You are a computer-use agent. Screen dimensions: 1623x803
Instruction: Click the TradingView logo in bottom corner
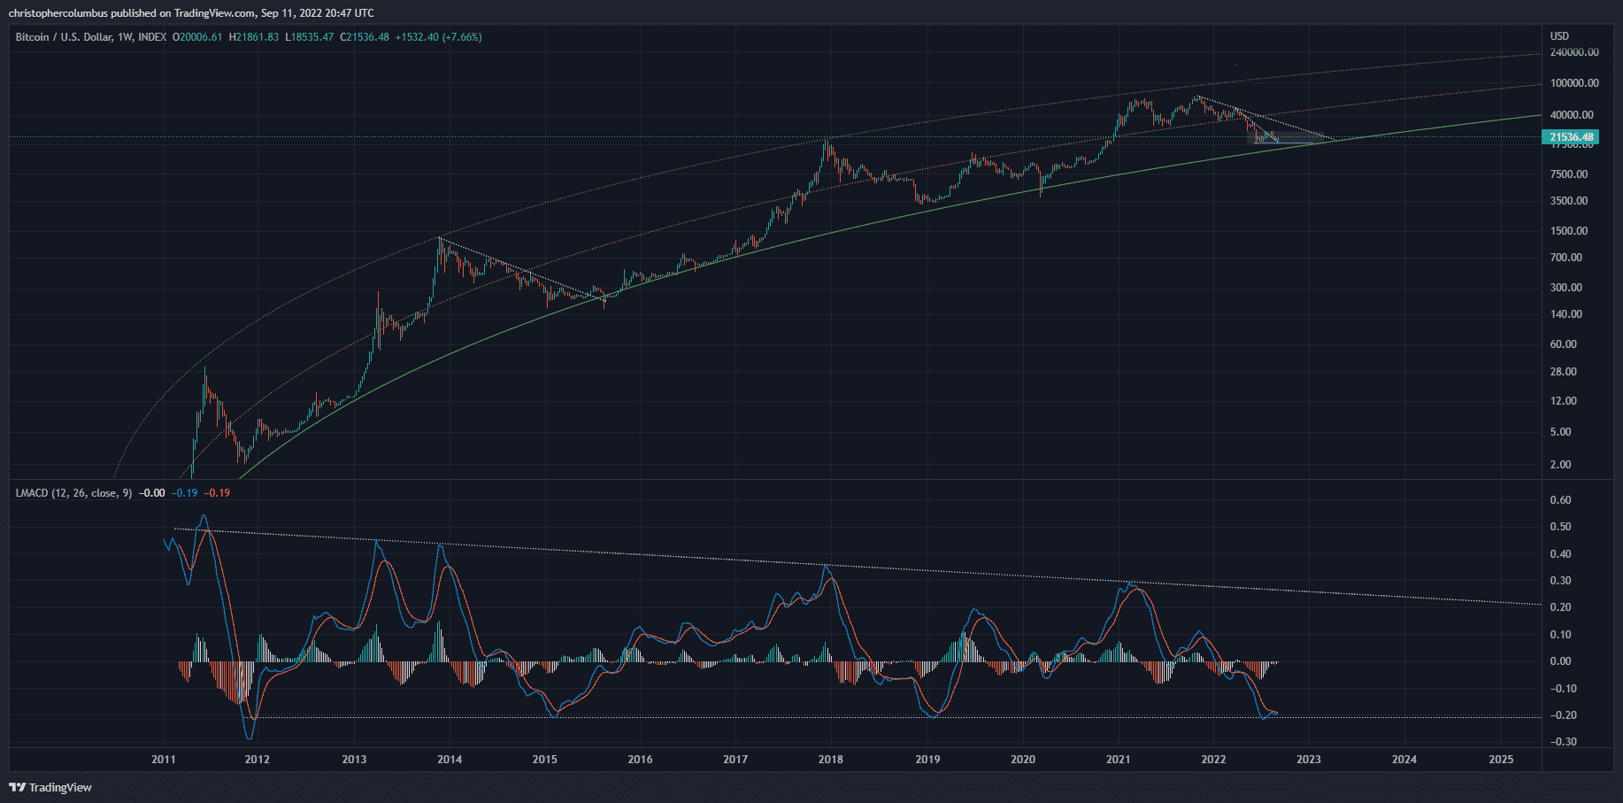50,787
